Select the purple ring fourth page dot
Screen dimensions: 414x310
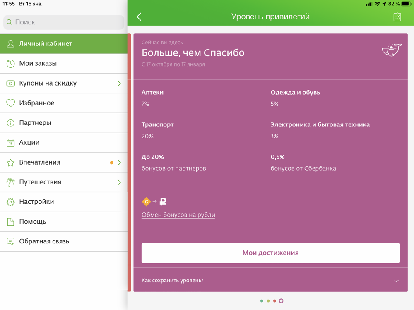(x=281, y=301)
